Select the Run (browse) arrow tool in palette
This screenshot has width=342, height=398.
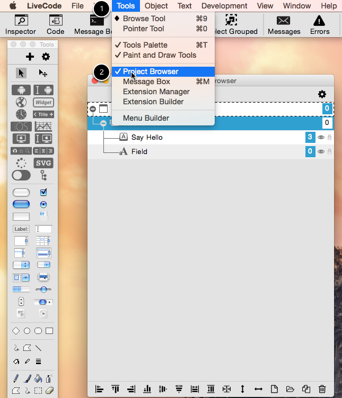[x=21, y=73]
